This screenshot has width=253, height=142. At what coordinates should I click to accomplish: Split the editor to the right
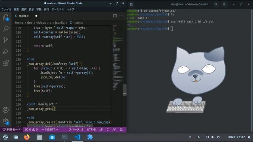pos(115,16)
